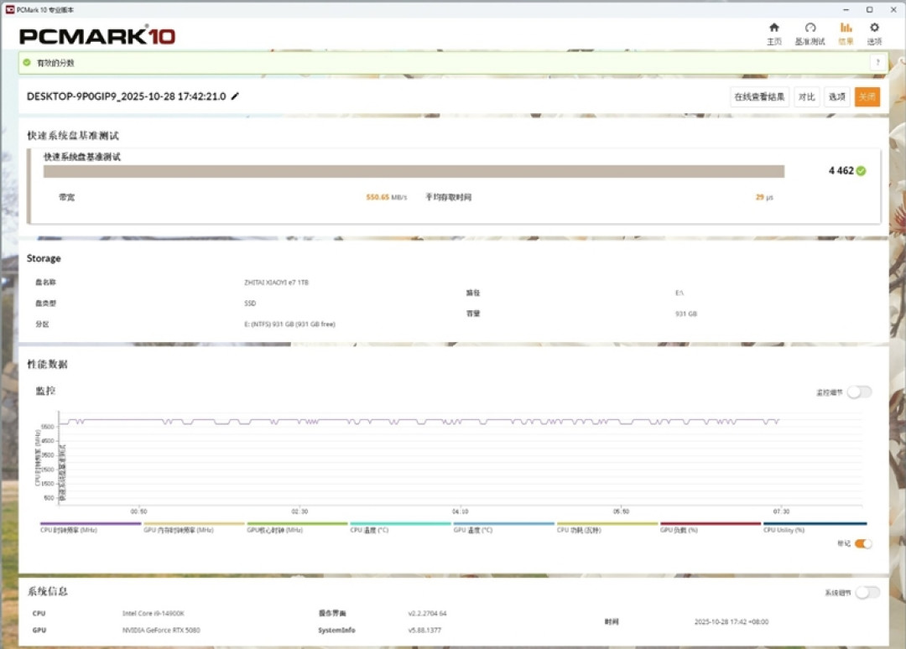The width and height of the screenshot is (906, 649).
Task: Click the green checkmark beside score 4 462
Action: tap(861, 171)
